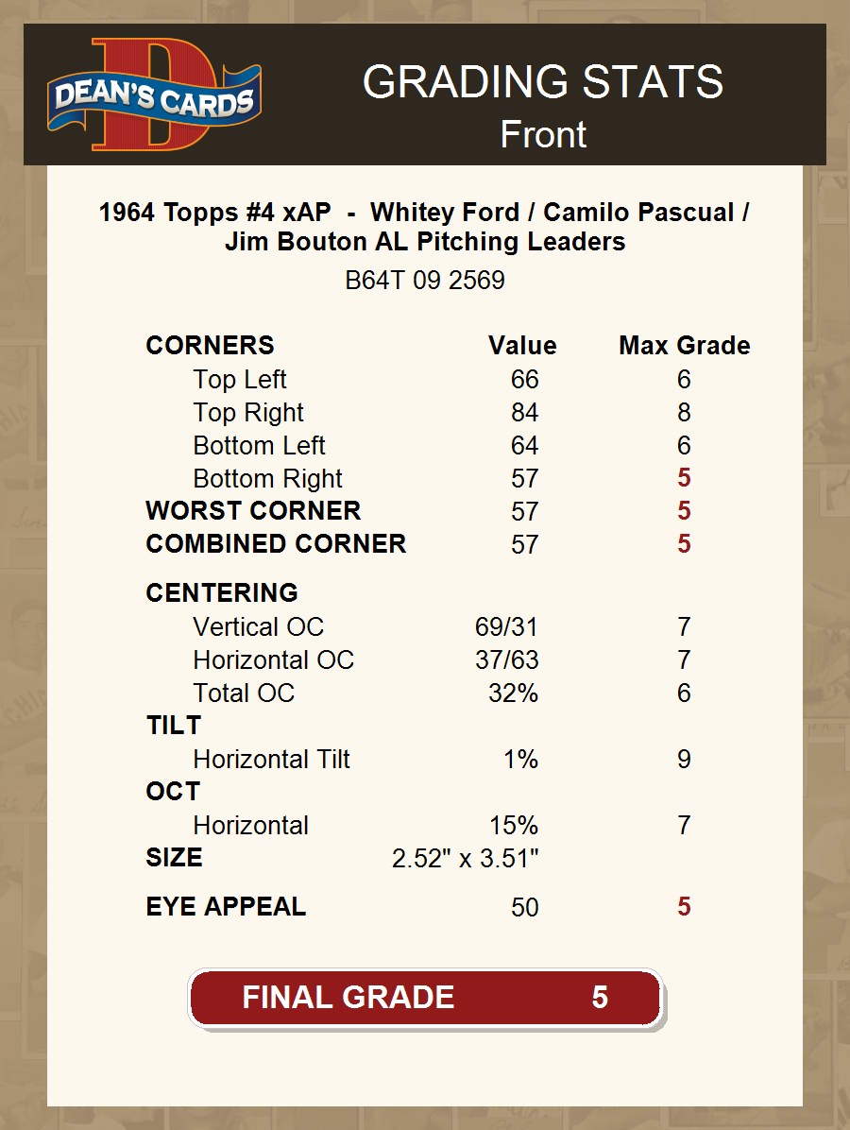Select the 'Front' subtitle in header
The image size is (850, 1130).
(x=543, y=135)
